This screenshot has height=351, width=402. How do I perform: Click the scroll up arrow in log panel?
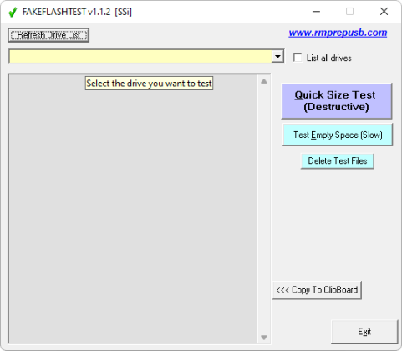coord(264,81)
